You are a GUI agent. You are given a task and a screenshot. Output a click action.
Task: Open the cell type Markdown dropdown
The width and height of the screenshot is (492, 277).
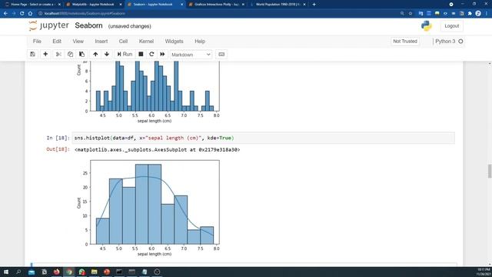191,55
